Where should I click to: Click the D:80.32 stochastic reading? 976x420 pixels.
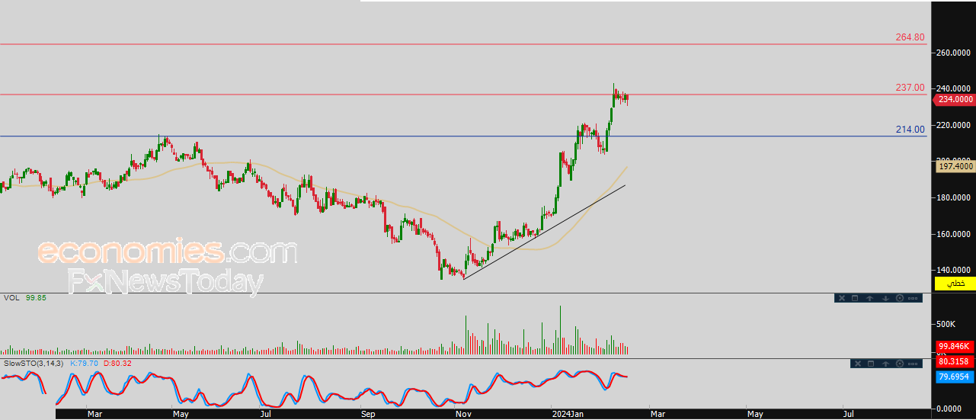click(117, 363)
